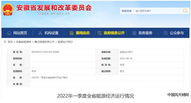Open 能源运行统计 breadcrumb link
The width and height of the screenshot is (191, 103).
65,42
